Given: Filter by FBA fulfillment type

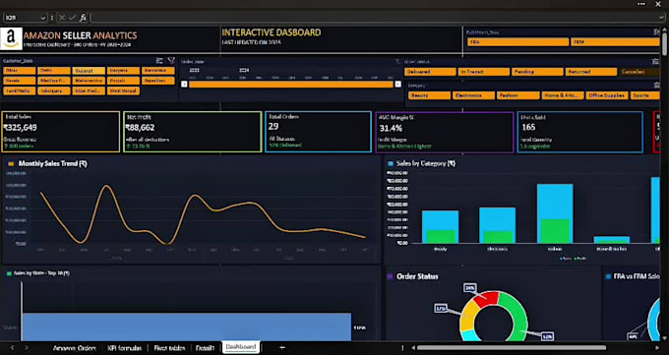Looking at the screenshot, I should tap(517, 42).
